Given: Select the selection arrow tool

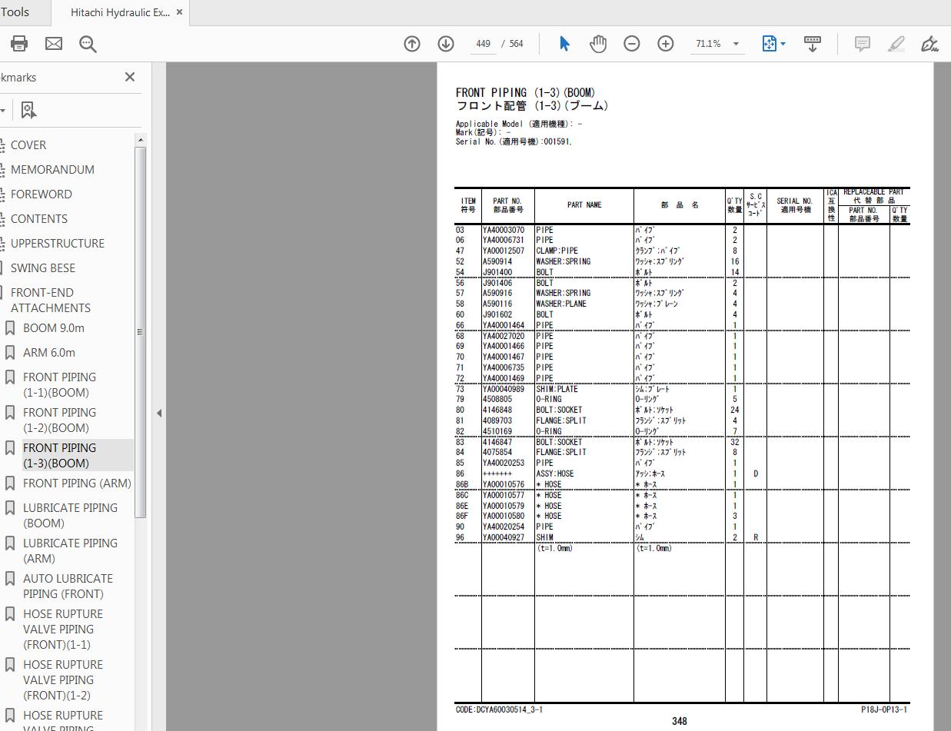Looking at the screenshot, I should (x=564, y=43).
